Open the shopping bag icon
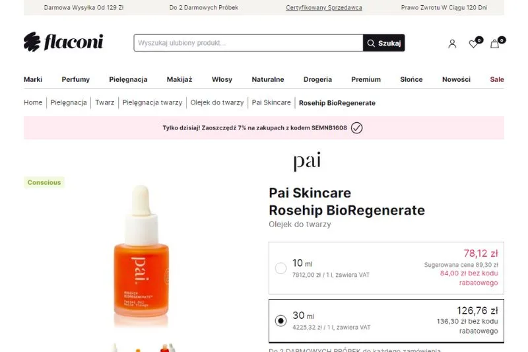The width and height of the screenshot is (528, 352). [x=496, y=43]
